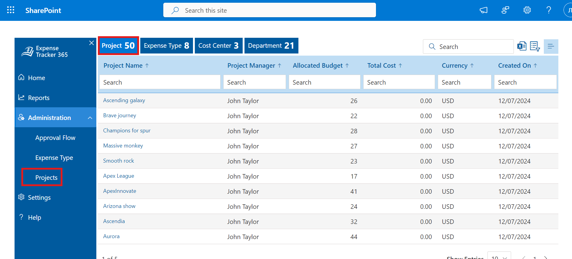Image resolution: width=572 pixels, height=259 pixels.
Task: Open the SharePoint app launcher waffle
Action: point(11,10)
